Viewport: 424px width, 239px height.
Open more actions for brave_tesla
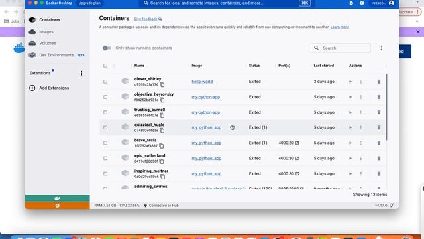(x=360, y=143)
